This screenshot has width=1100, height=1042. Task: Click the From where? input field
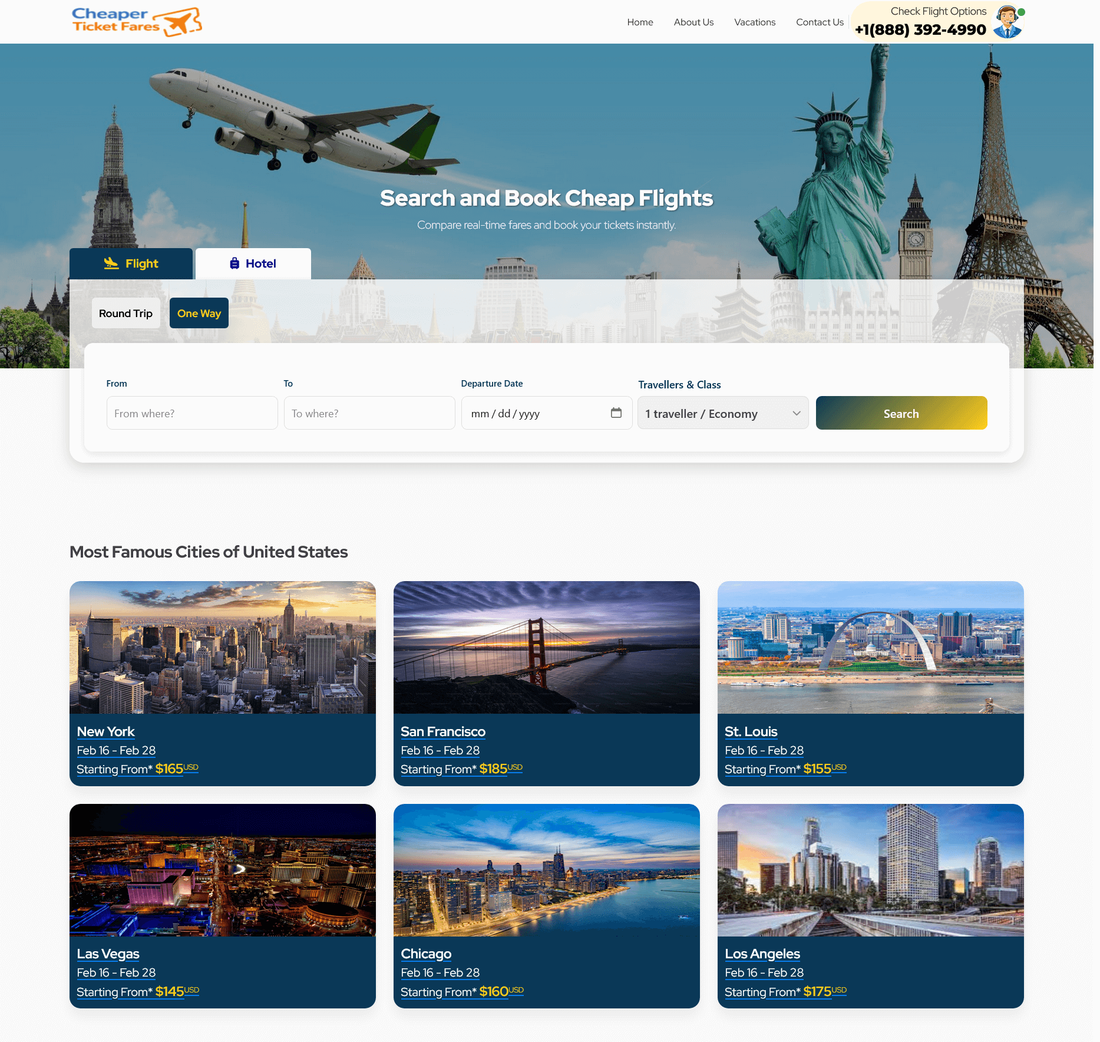[x=192, y=413]
